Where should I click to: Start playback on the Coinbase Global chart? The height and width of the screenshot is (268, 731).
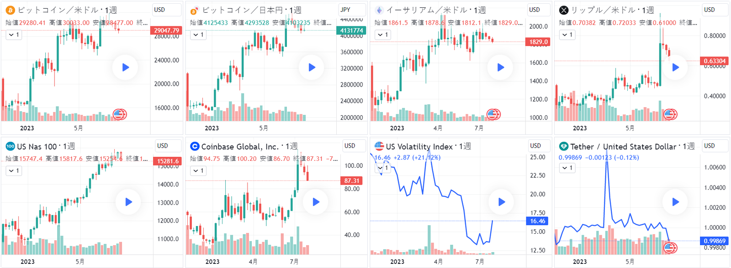point(315,202)
